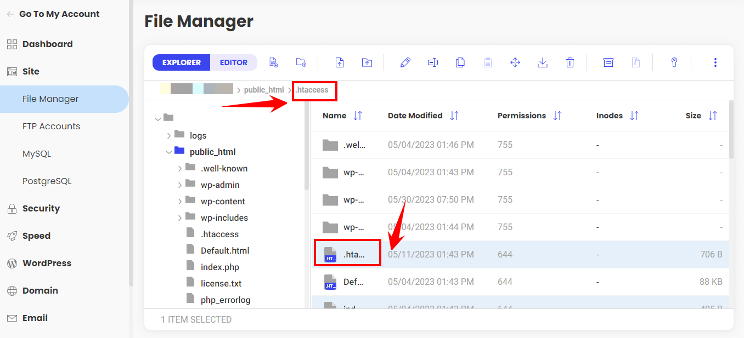Viewport: 744px width, 338px height.
Task: Click the Move arrows icon
Action: (x=515, y=62)
